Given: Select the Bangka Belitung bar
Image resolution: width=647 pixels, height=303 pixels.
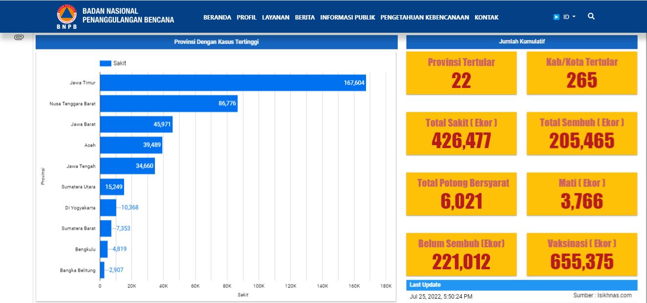Looking at the screenshot, I should coord(102,270).
